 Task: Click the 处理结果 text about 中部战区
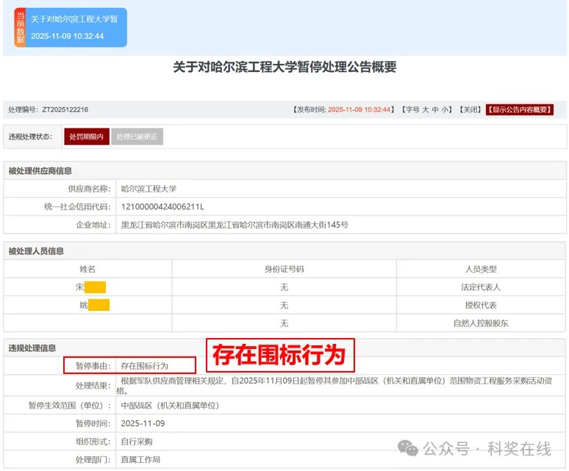[x=334, y=386]
